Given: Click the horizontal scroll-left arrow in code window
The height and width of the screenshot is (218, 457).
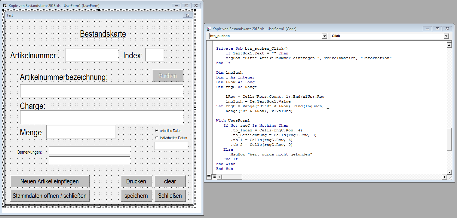Looking at the screenshot, I should click(x=219, y=177).
